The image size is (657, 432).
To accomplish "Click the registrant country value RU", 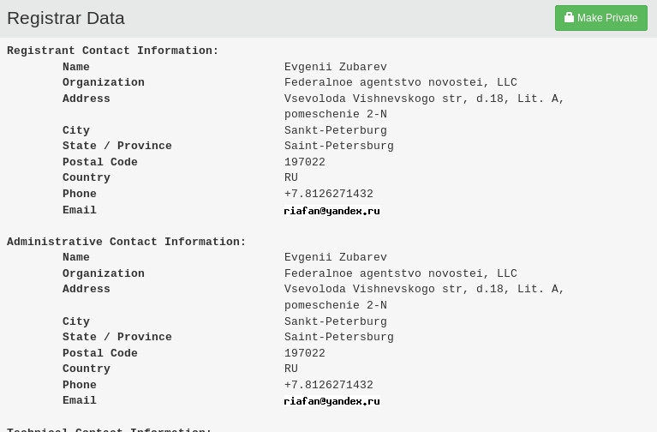I will pyautogui.click(x=291, y=178).
